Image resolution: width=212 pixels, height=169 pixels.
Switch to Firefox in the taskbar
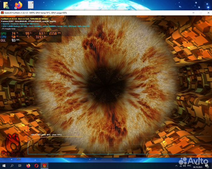[x=28, y=165]
